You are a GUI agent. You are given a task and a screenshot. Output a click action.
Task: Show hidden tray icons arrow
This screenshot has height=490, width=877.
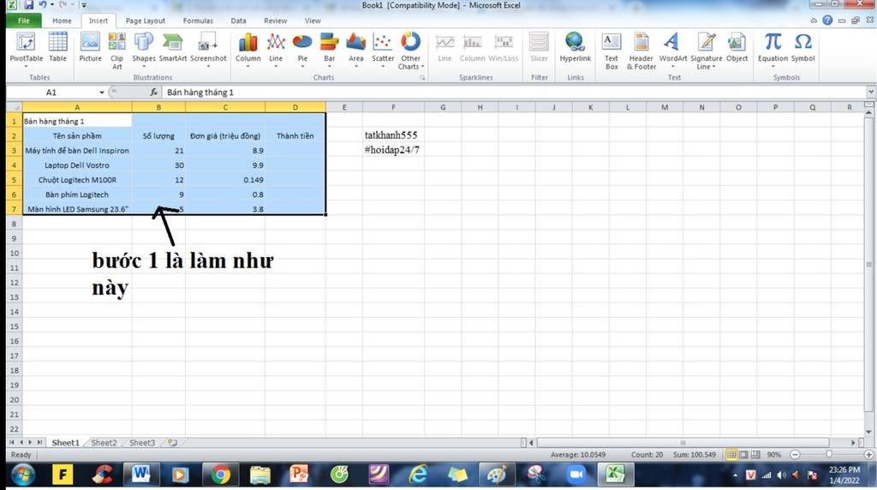click(735, 475)
